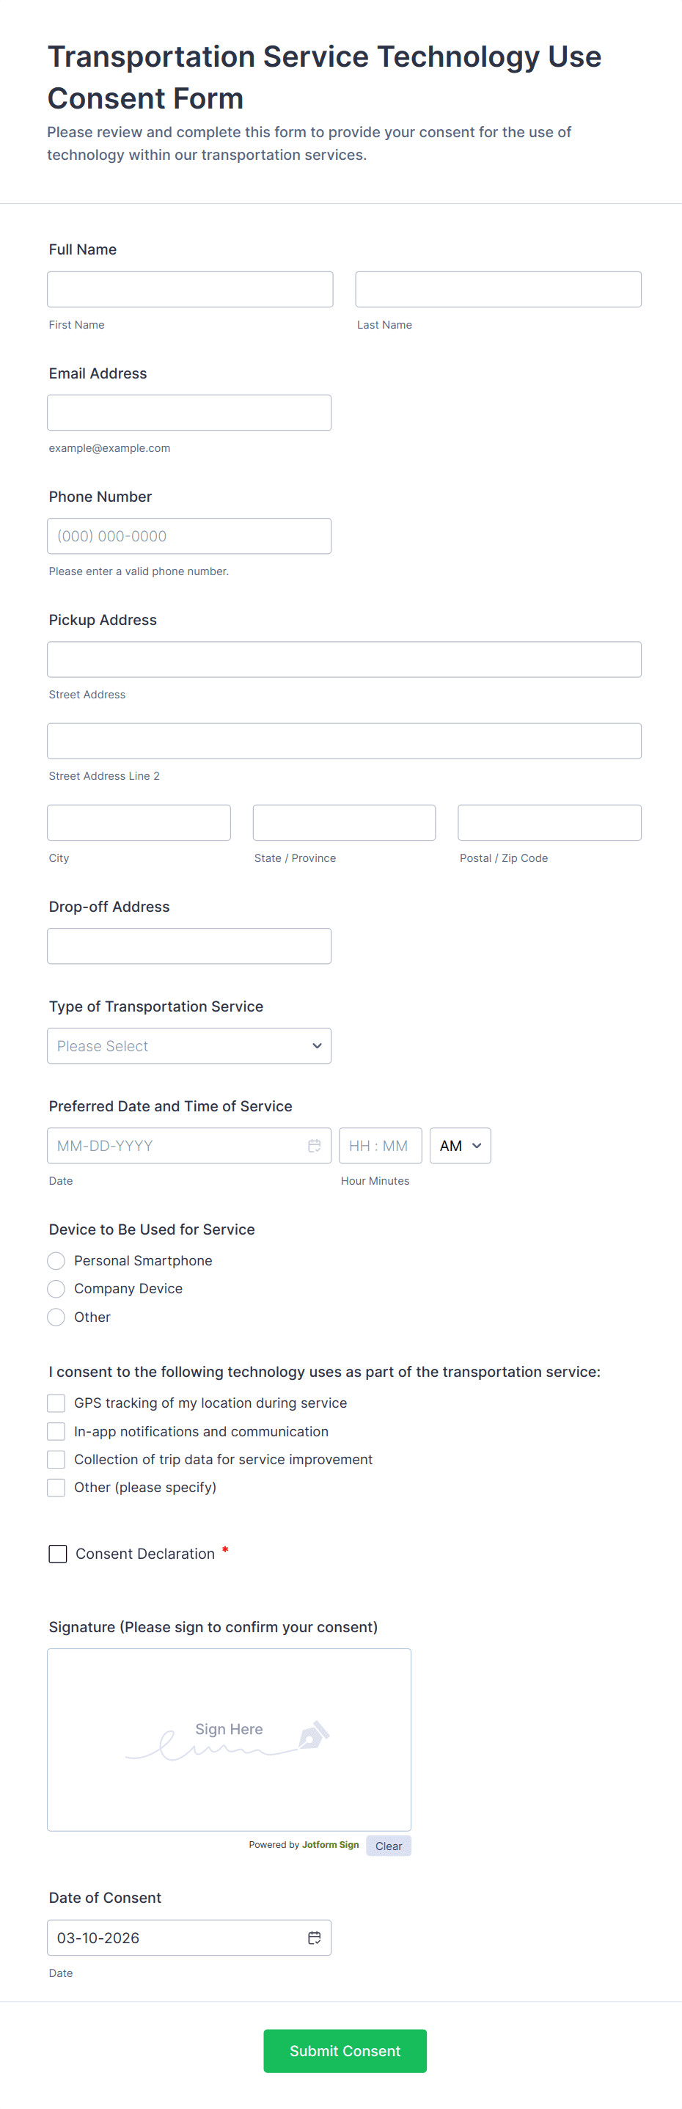
Task: Check Other (please specify) consent option
Action: pos(56,1487)
